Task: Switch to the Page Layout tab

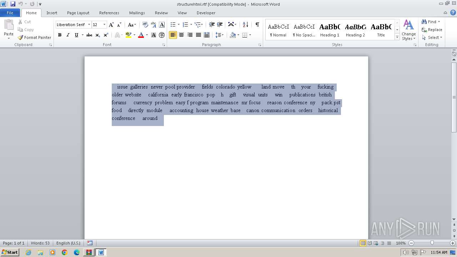Action: click(78, 13)
